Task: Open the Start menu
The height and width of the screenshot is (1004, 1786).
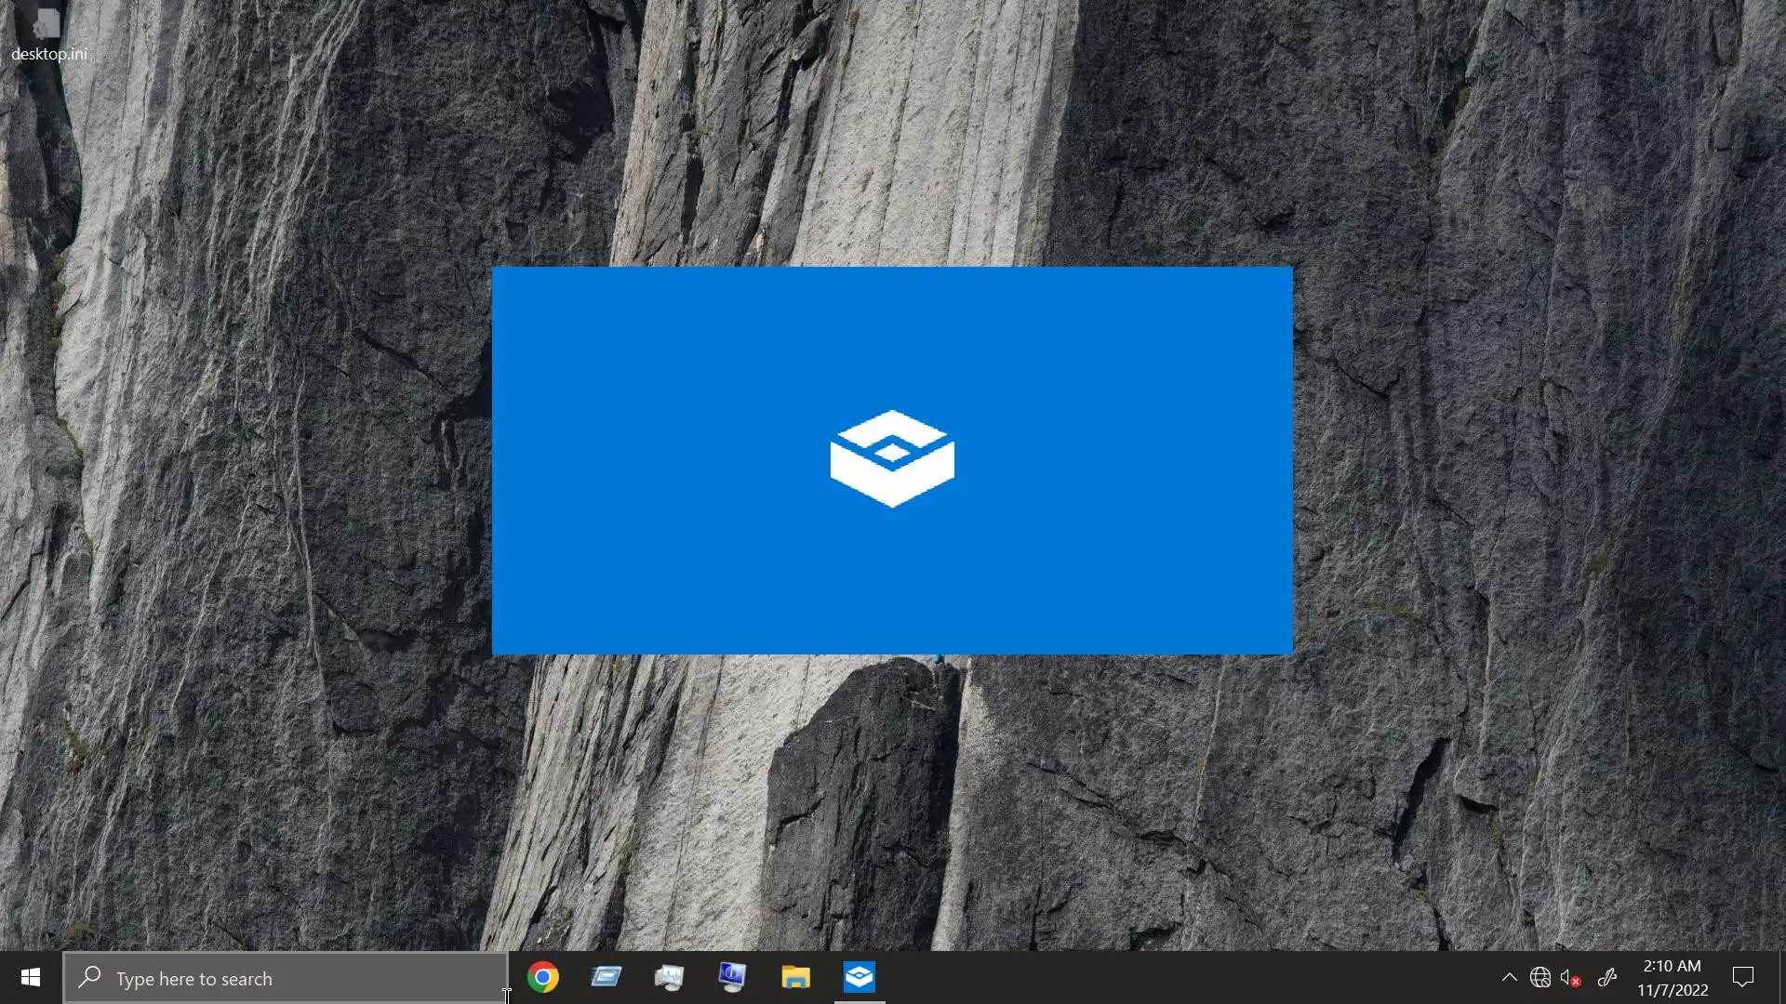Action: click(30, 978)
